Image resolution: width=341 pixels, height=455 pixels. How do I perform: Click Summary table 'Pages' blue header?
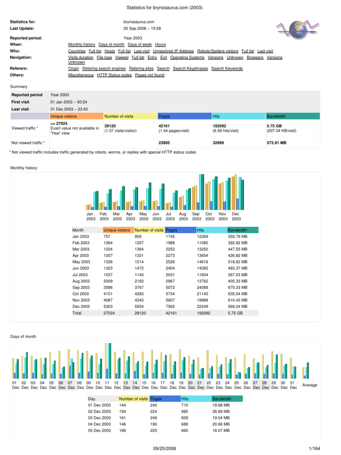[x=184, y=116]
